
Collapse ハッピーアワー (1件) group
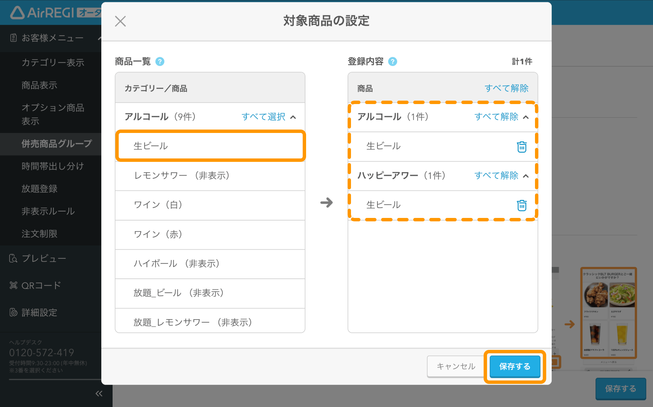click(526, 176)
